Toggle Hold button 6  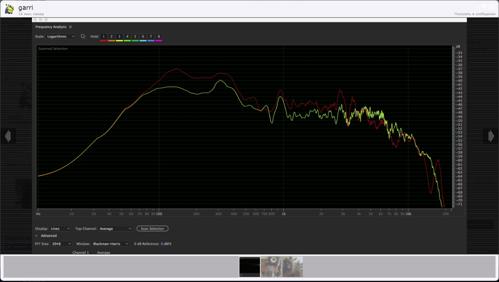143,36
